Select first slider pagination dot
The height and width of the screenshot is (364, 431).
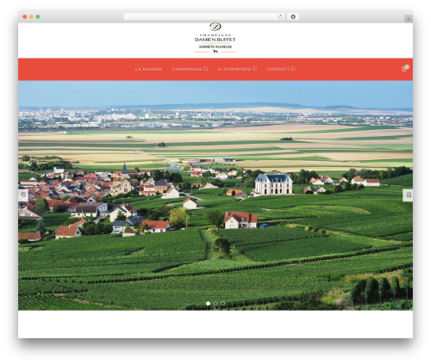coord(208,304)
